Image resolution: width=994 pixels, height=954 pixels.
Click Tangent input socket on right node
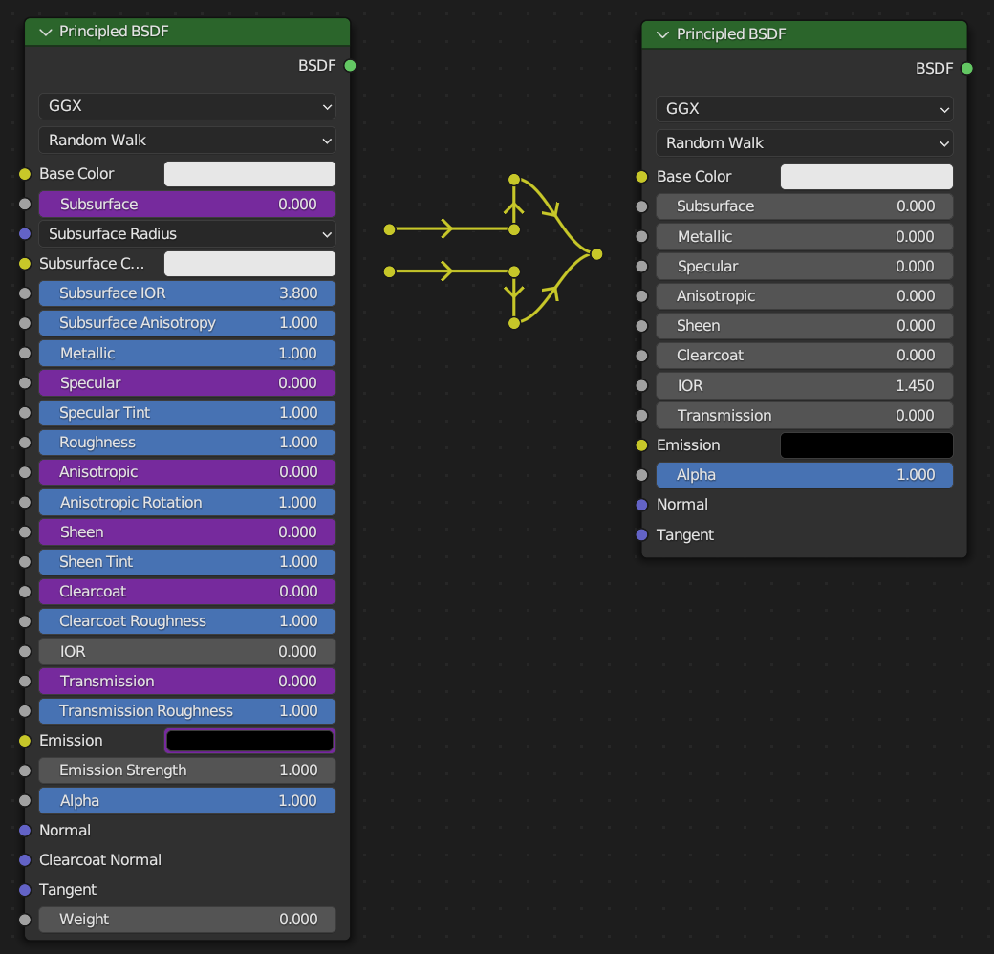641,535
